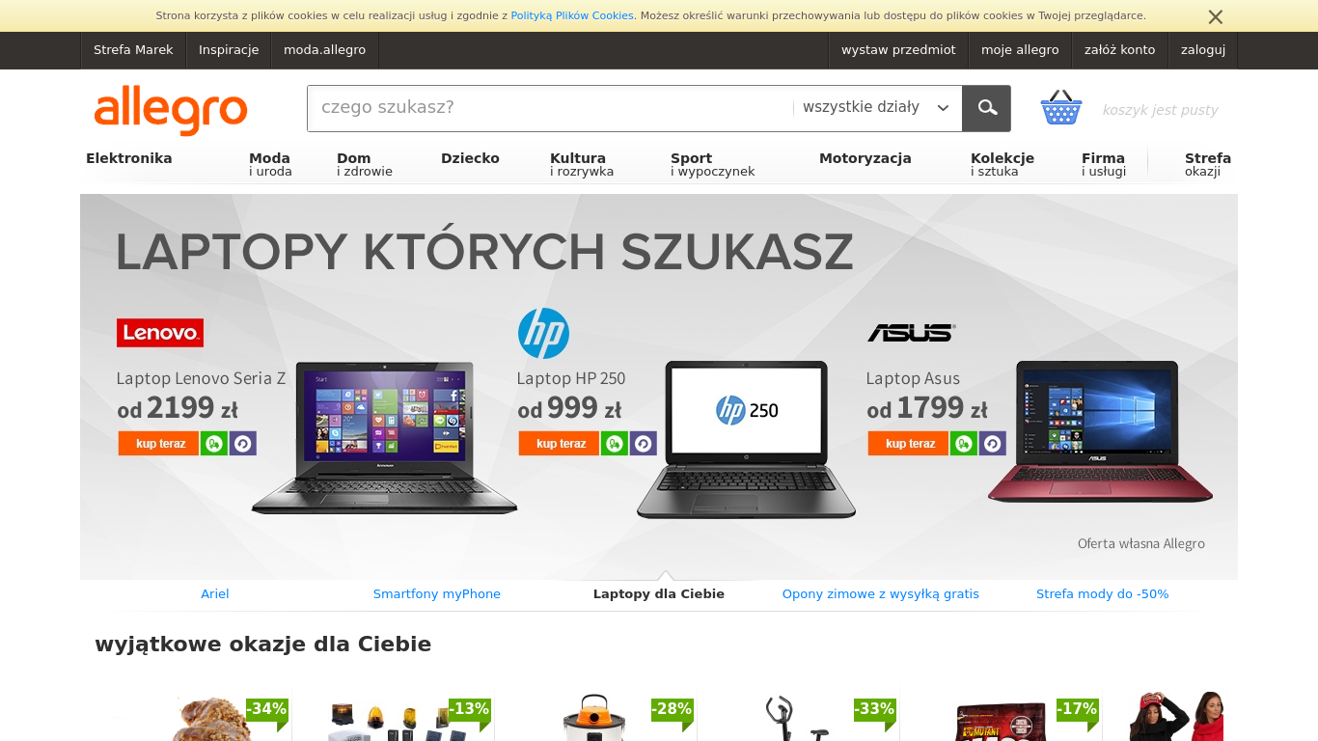Open the shopping basket icon

pos(1061,108)
